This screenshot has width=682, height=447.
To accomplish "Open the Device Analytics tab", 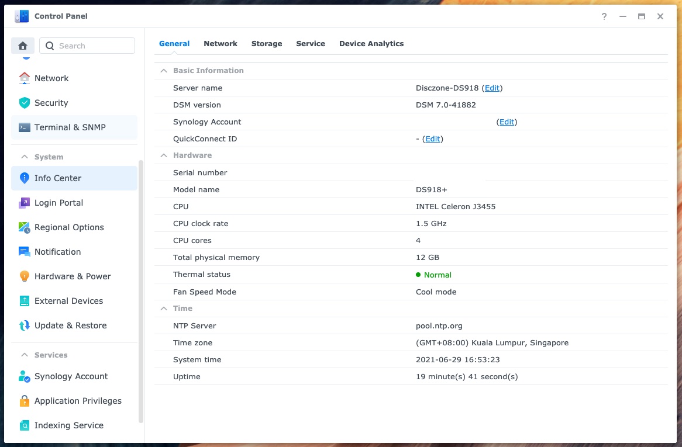I will coord(371,43).
